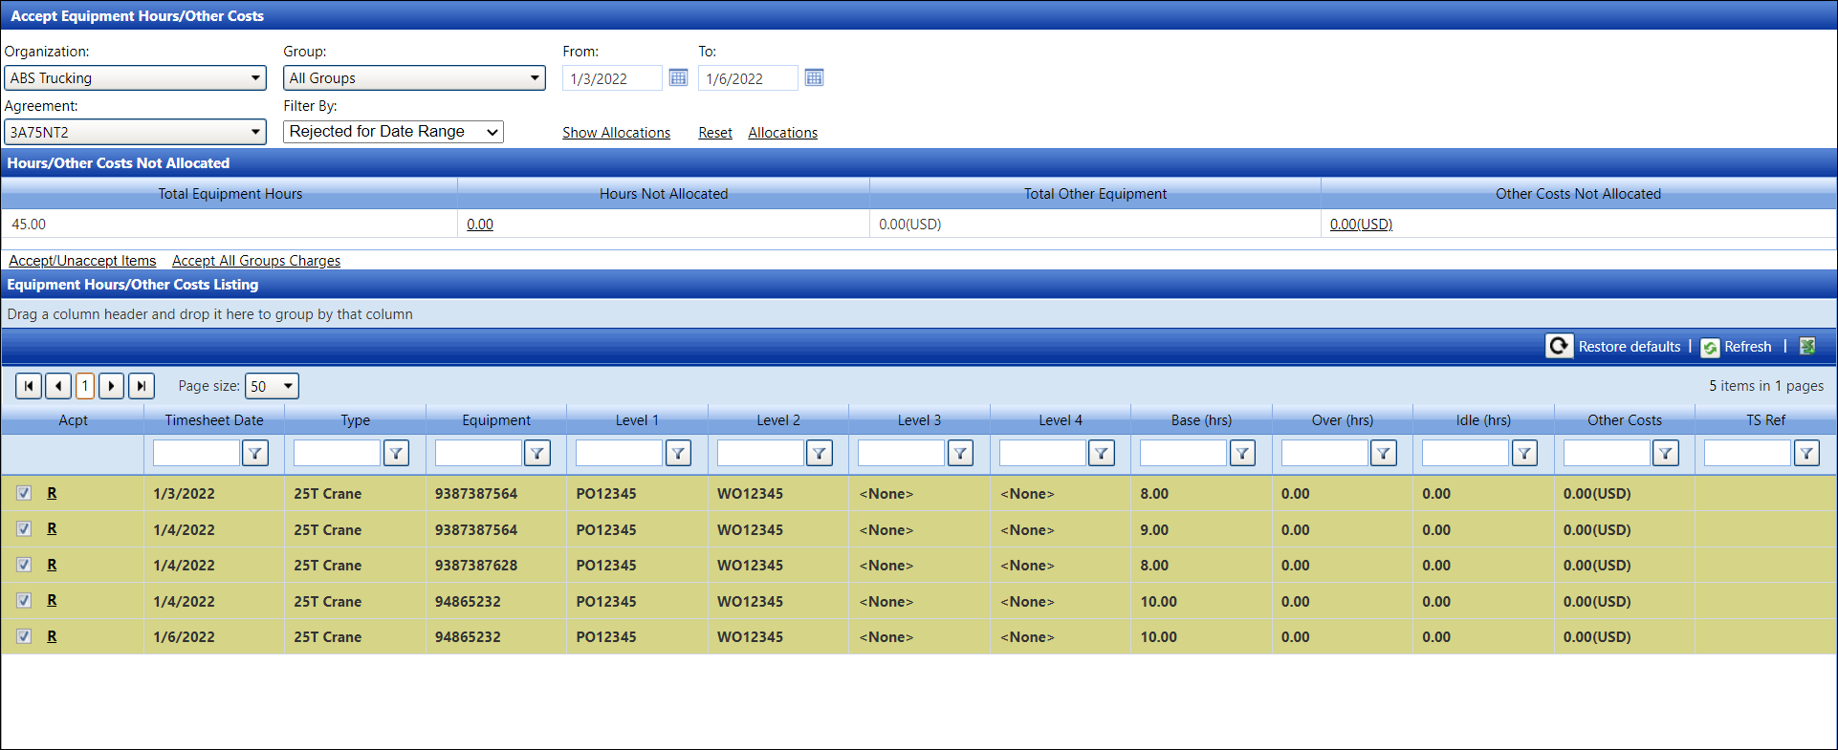Open the Organization dropdown

135,78
